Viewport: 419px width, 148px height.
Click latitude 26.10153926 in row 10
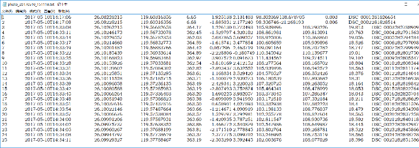click(x=108, y=64)
